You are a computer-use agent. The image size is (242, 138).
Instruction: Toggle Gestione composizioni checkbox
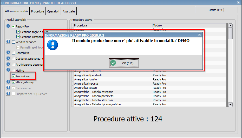click(x=18, y=37)
